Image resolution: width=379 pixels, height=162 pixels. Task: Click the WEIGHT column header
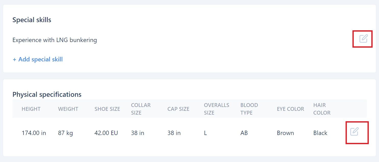pos(68,109)
